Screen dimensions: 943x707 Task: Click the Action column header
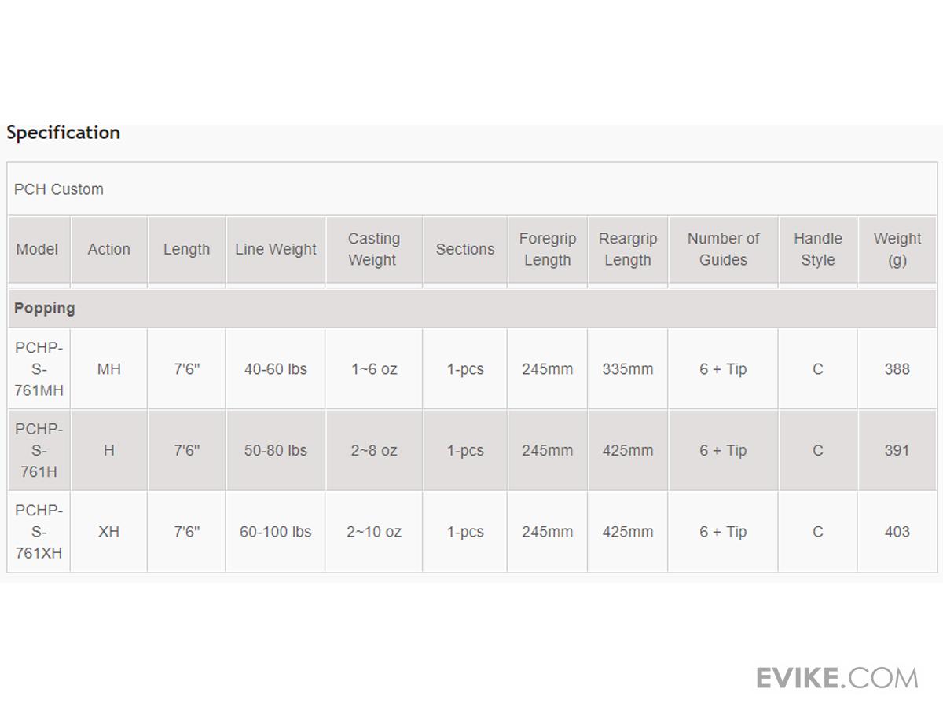(108, 250)
